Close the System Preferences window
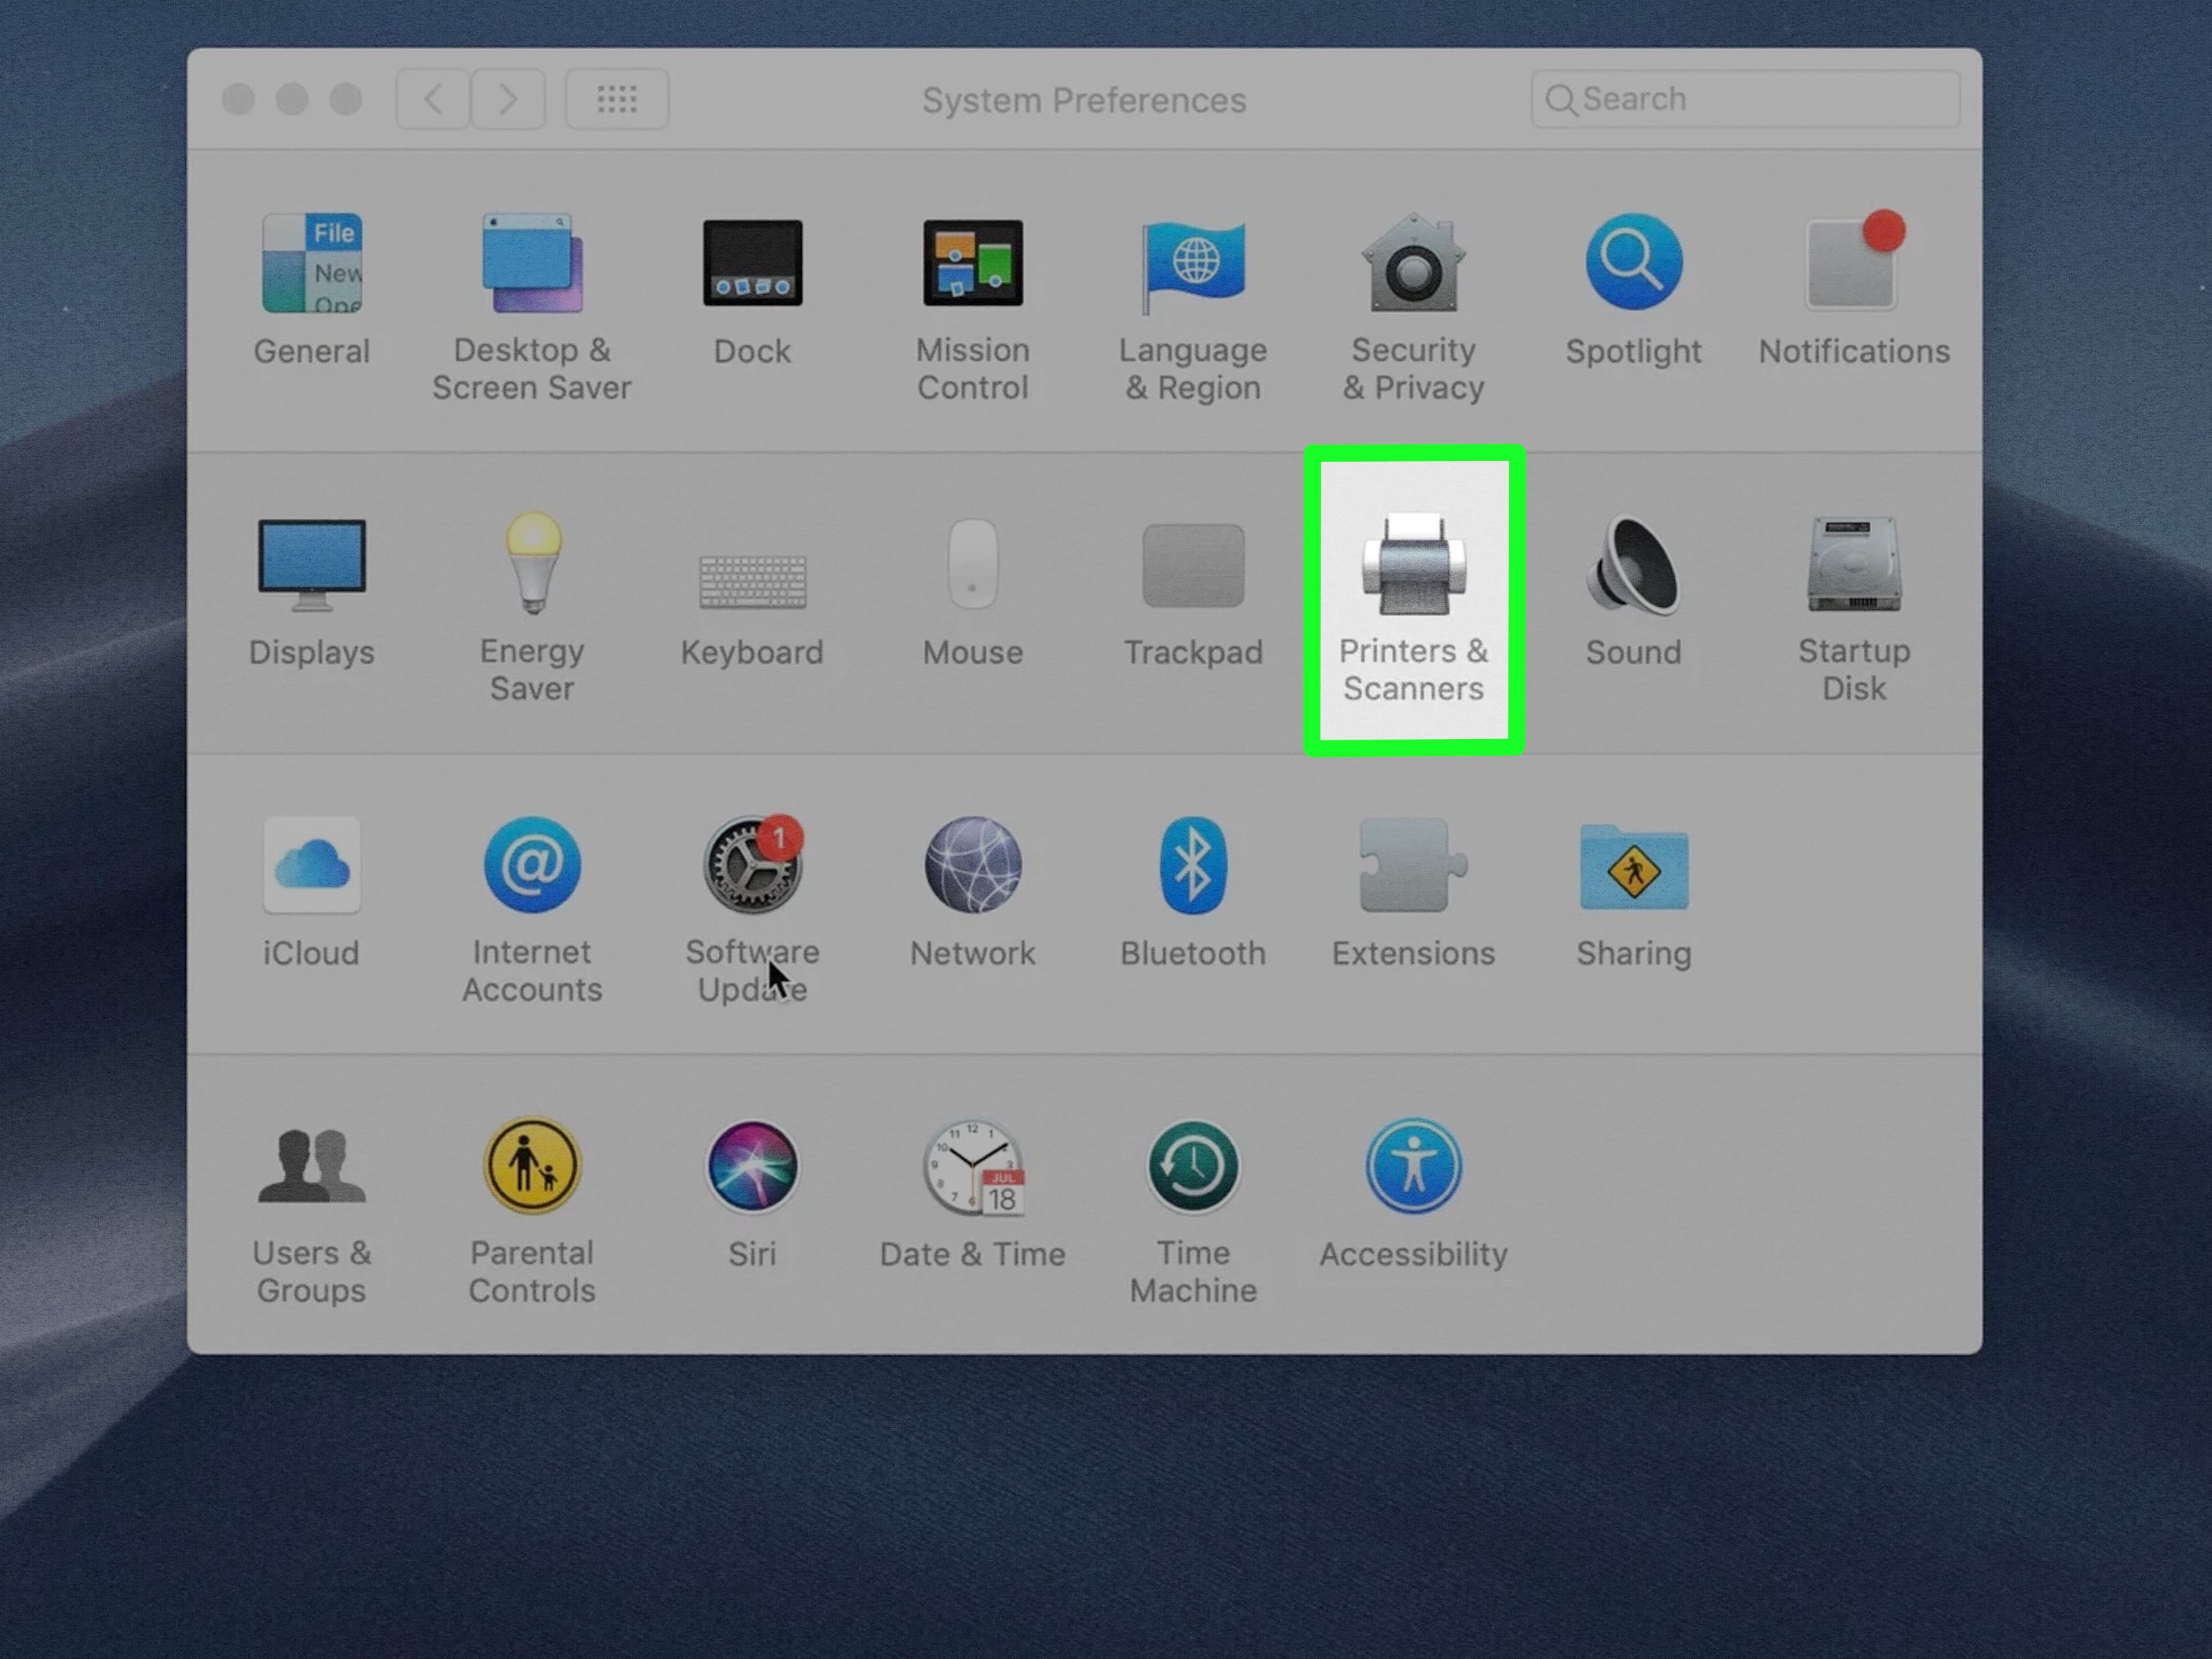 238,99
